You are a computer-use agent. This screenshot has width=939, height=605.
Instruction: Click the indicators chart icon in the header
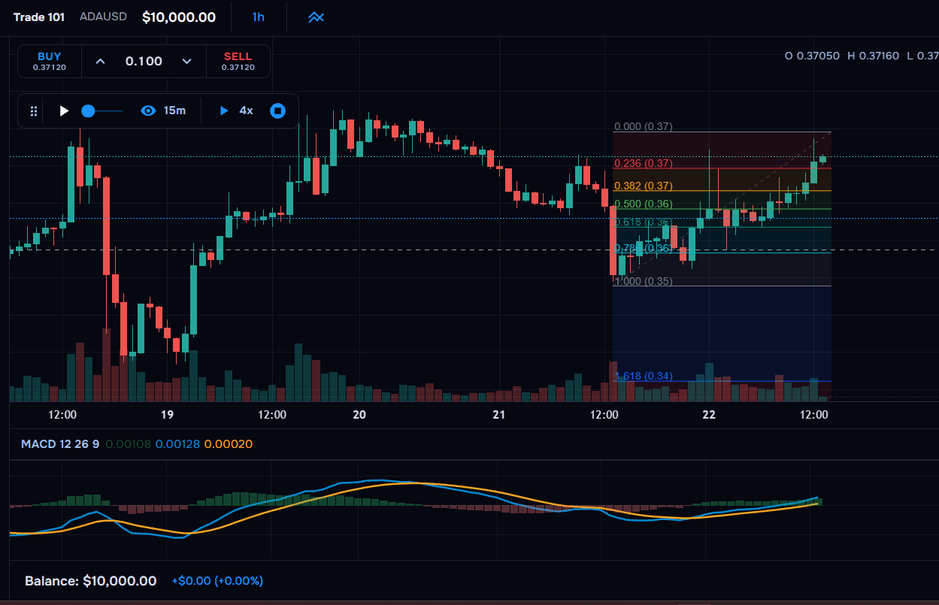click(315, 17)
